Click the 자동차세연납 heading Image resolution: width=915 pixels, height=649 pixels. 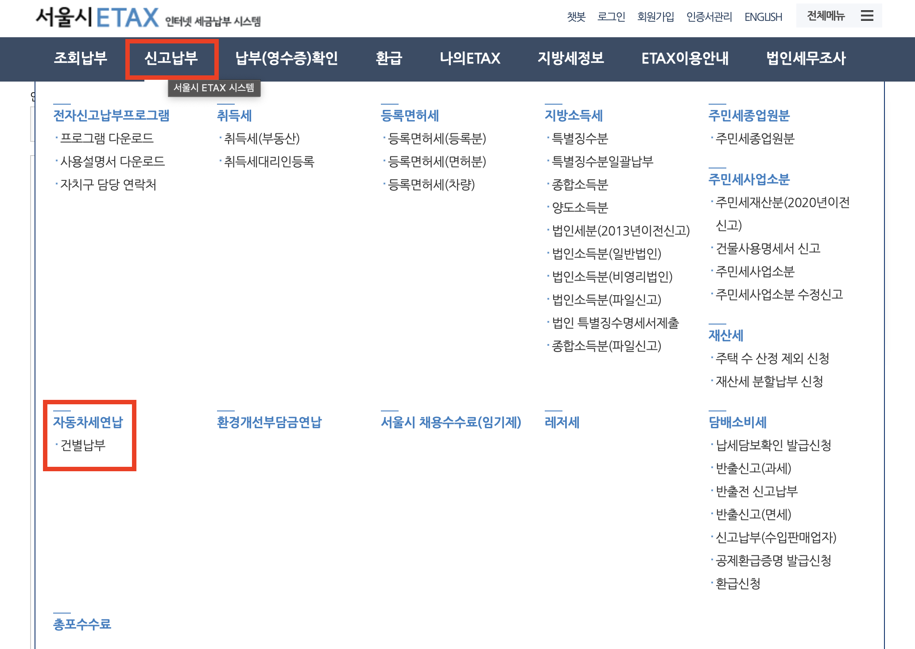tap(88, 422)
